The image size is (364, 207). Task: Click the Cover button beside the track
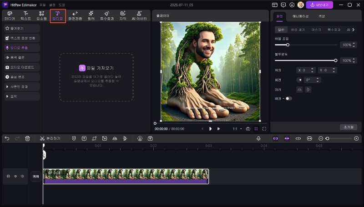36,177
